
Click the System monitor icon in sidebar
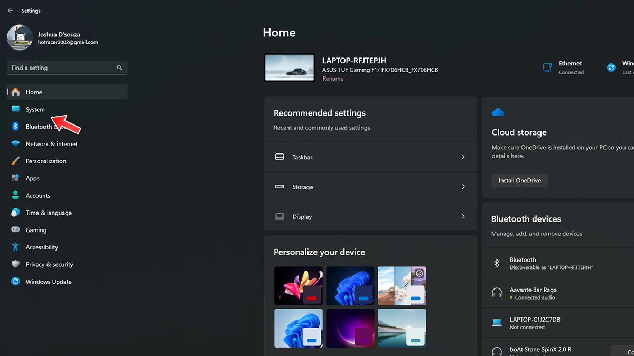point(15,109)
